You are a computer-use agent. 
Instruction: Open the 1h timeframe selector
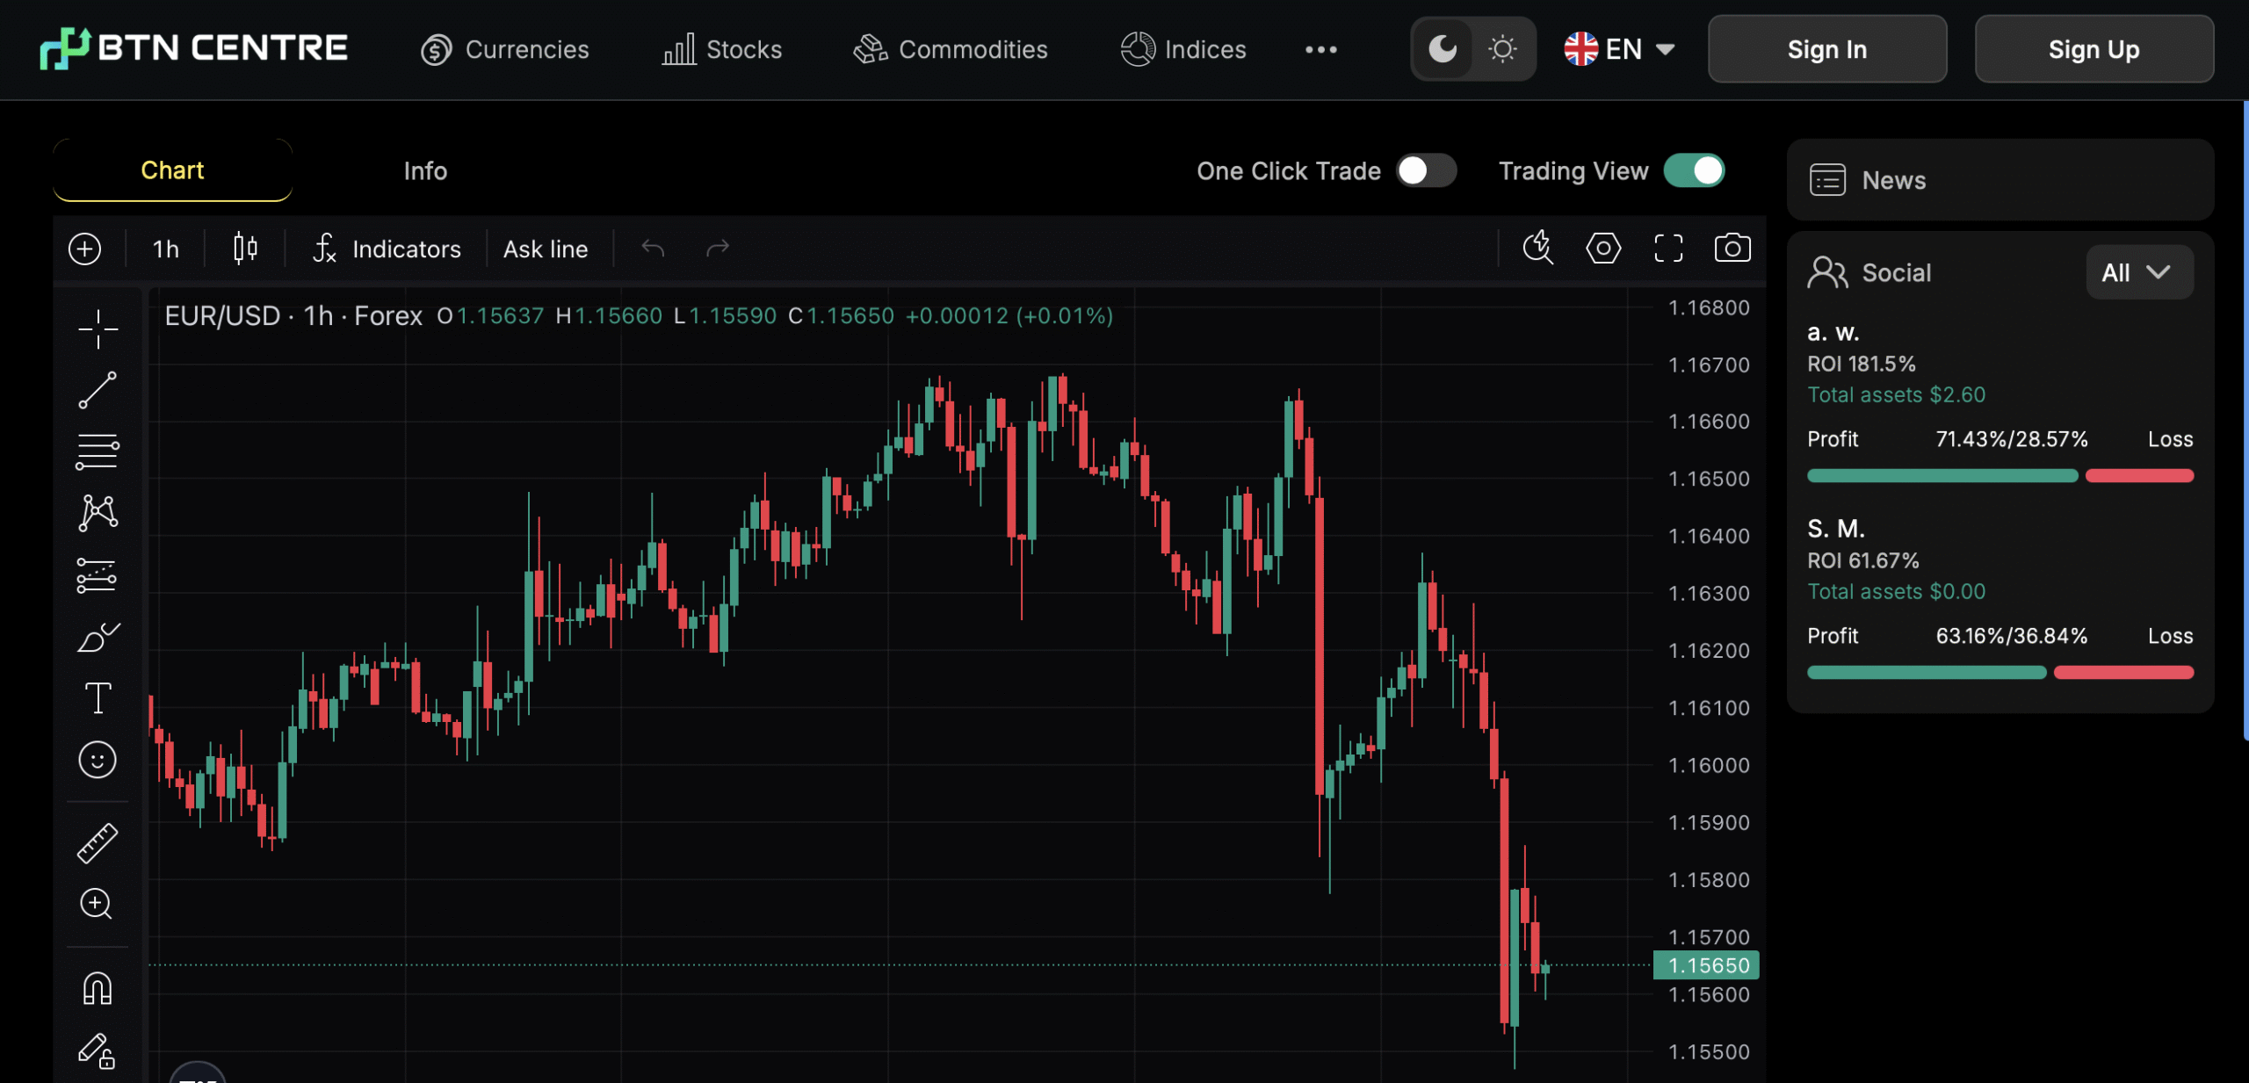[164, 249]
